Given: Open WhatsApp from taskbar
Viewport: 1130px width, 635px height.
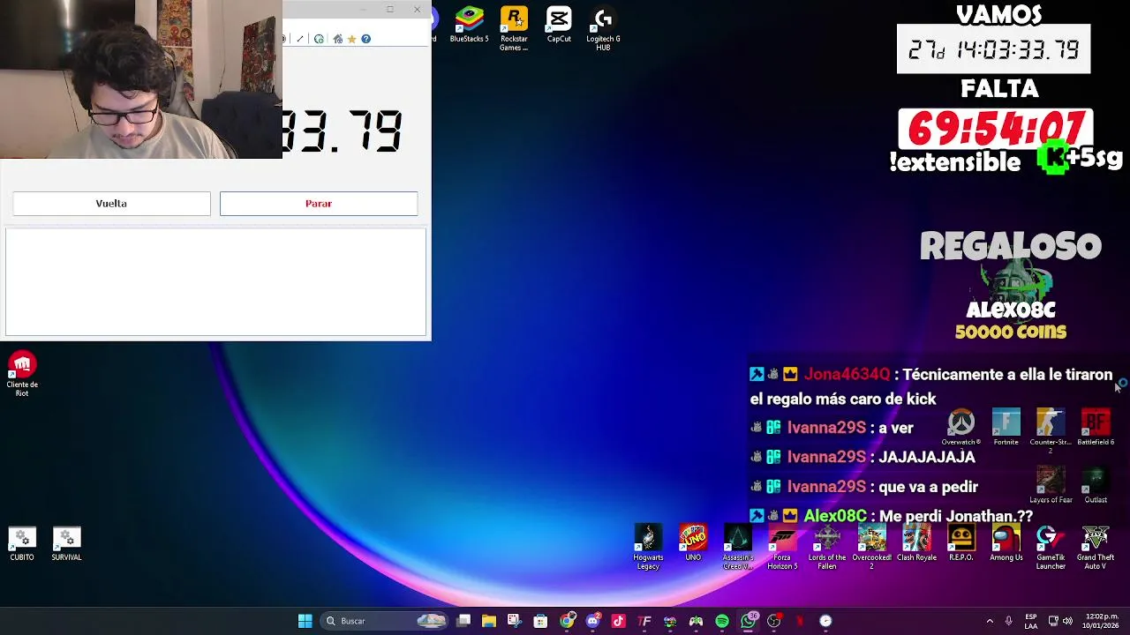Looking at the screenshot, I should tap(749, 621).
